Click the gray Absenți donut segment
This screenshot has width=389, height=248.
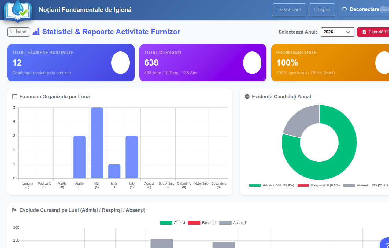pos(301,121)
